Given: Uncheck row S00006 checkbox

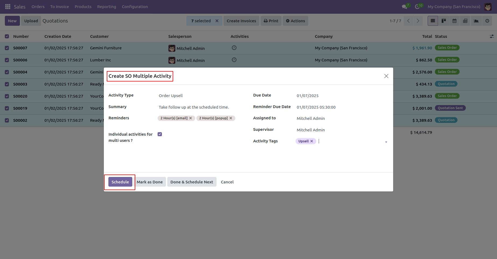Looking at the screenshot, I should point(7,60).
